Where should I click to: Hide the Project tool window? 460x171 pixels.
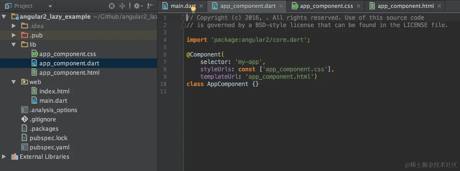150,6
